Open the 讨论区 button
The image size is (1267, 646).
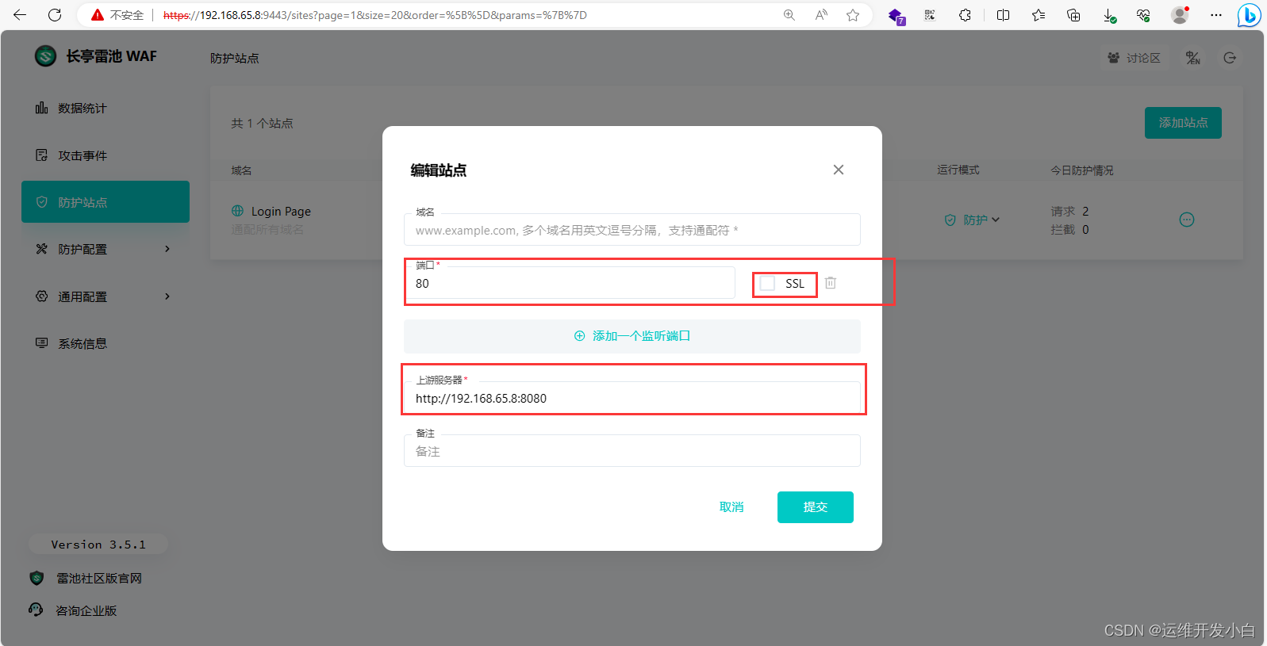tap(1134, 58)
